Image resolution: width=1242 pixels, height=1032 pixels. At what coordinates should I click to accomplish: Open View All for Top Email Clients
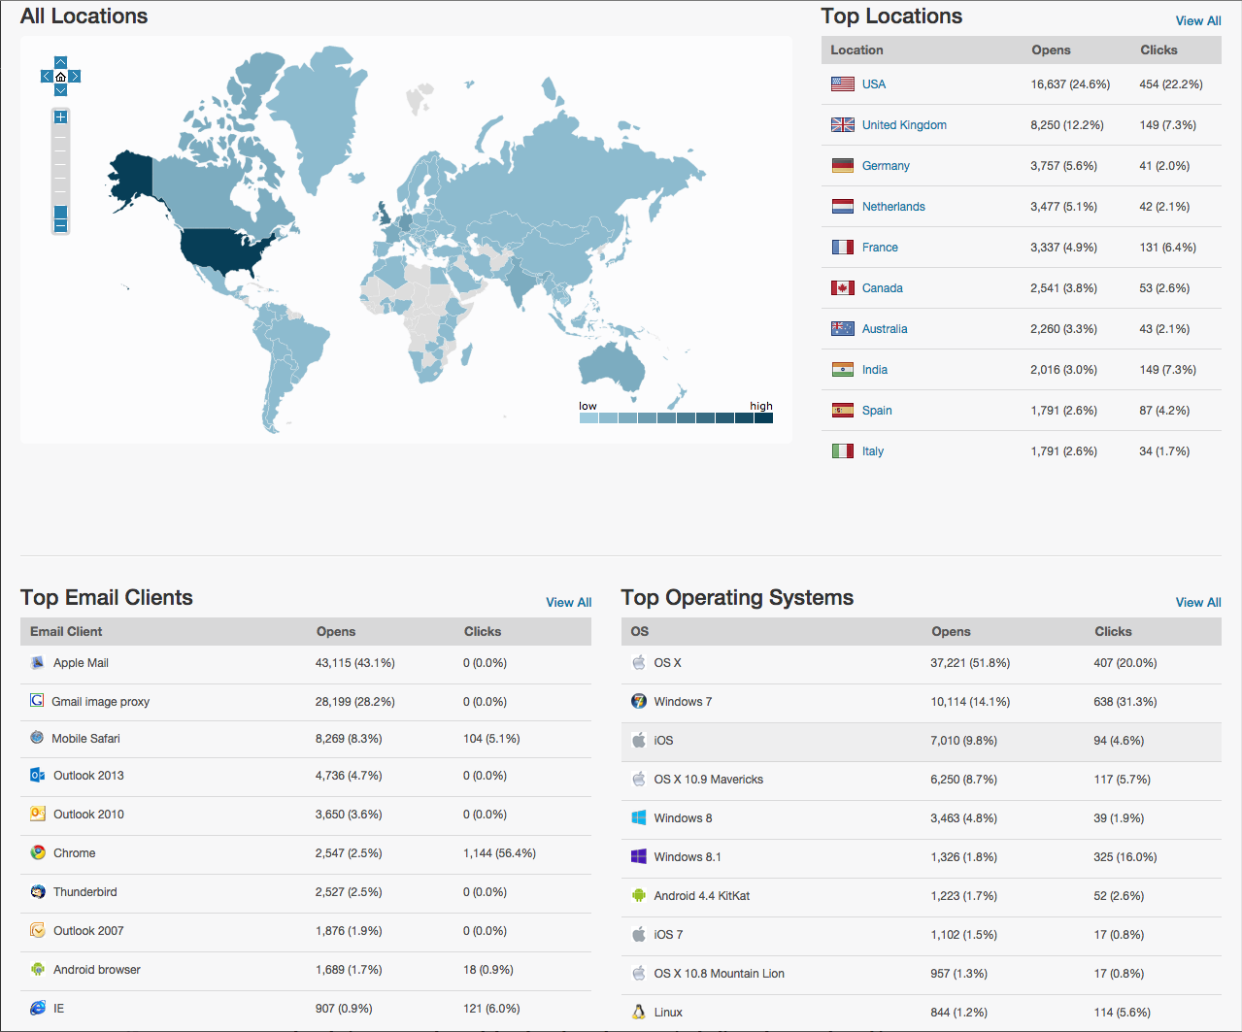[x=569, y=602]
